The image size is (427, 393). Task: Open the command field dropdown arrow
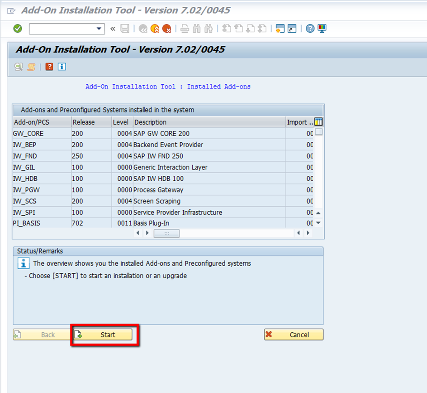pos(99,29)
